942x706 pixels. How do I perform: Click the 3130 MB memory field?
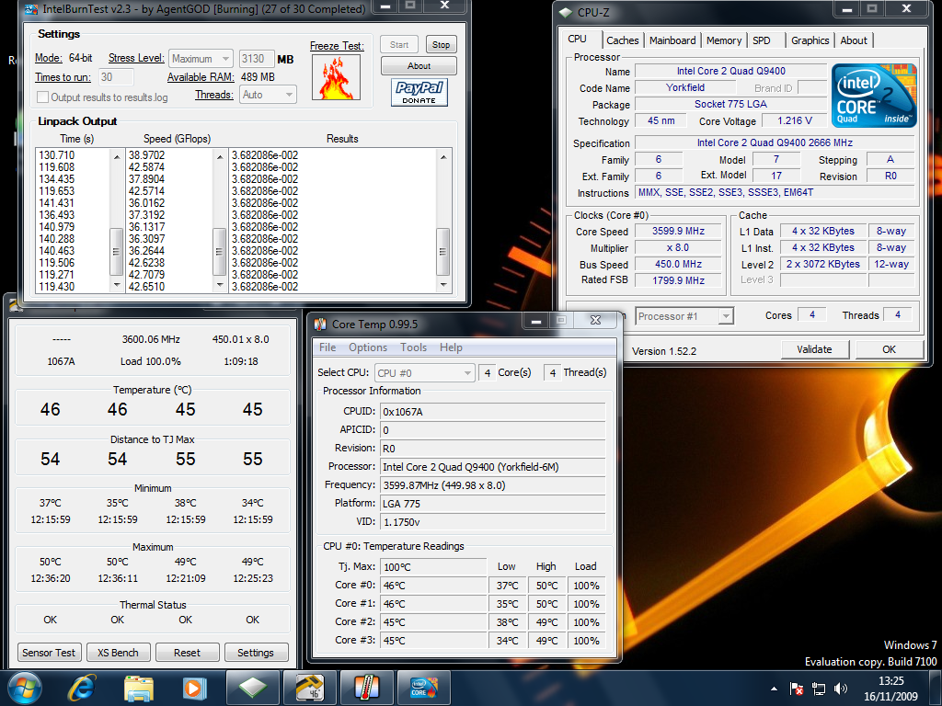(257, 59)
